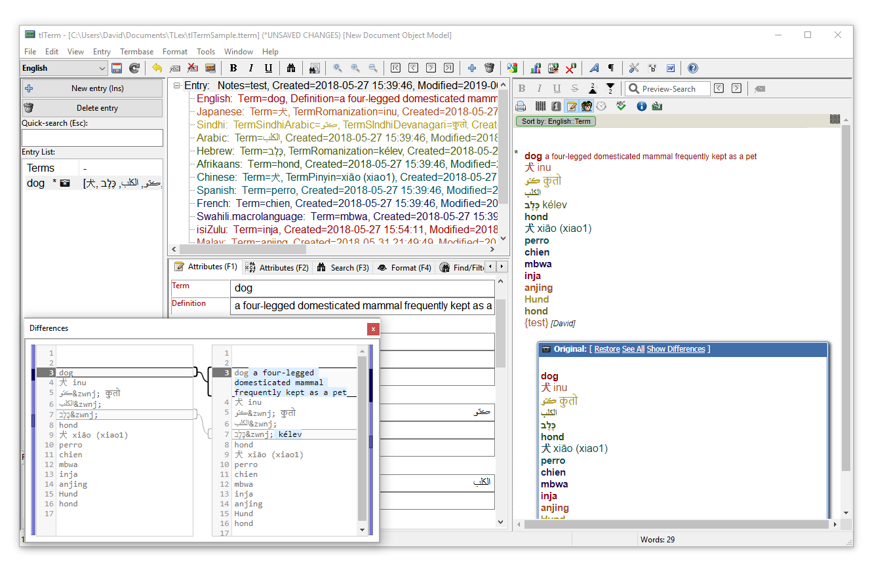The height and width of the screenshot is (566, 870).
Task: Click the pilcrow paragraph mark icon
Action: pyautogui.click(x=611, y=68)
